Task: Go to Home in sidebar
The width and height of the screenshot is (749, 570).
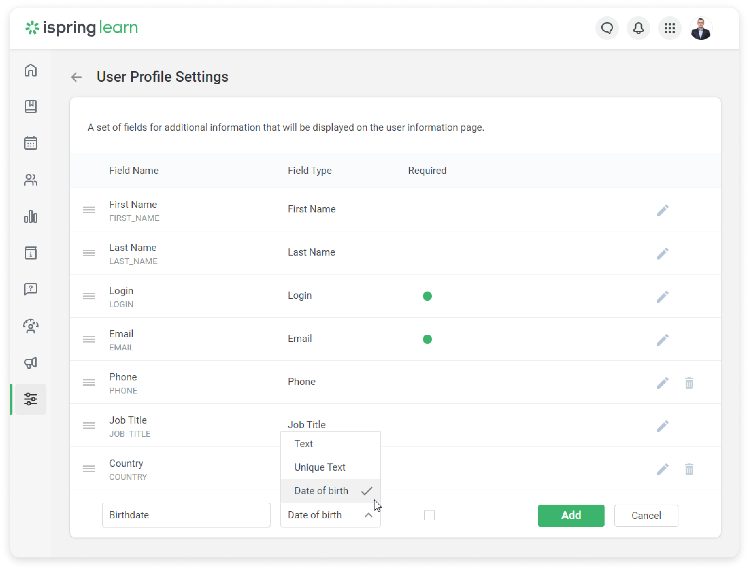Action: (30, 70)
